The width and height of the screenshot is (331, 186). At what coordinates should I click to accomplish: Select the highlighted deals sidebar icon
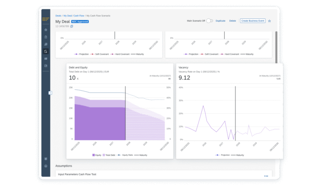click(x=46, y=51)
